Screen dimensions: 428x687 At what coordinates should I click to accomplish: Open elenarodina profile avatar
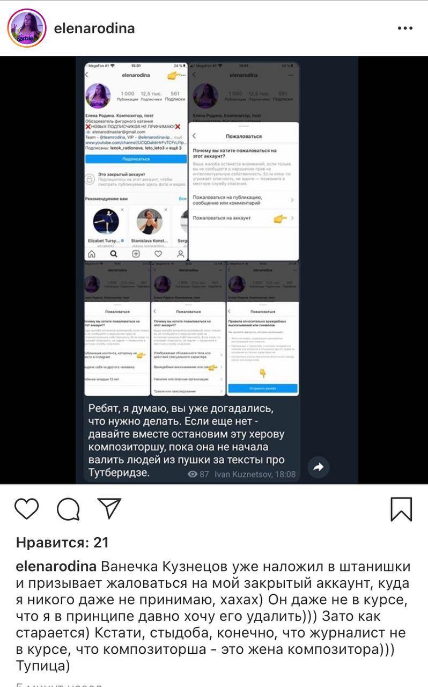[x=27, y=28]
